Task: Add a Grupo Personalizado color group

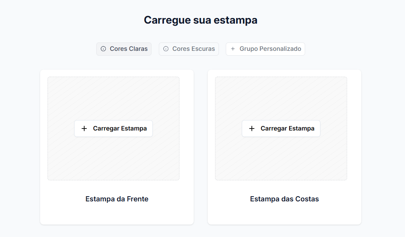Action: (265, 49)
